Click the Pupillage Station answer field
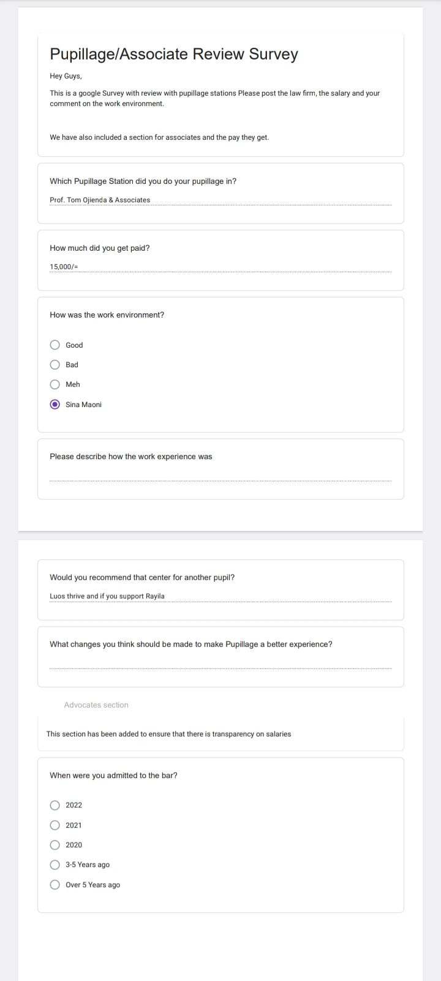 pyautogui.click(x=221, y=200)
